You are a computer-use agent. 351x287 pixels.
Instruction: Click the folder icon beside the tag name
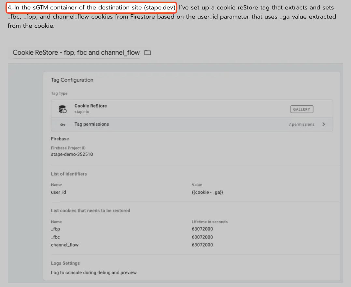pos(147,53)
